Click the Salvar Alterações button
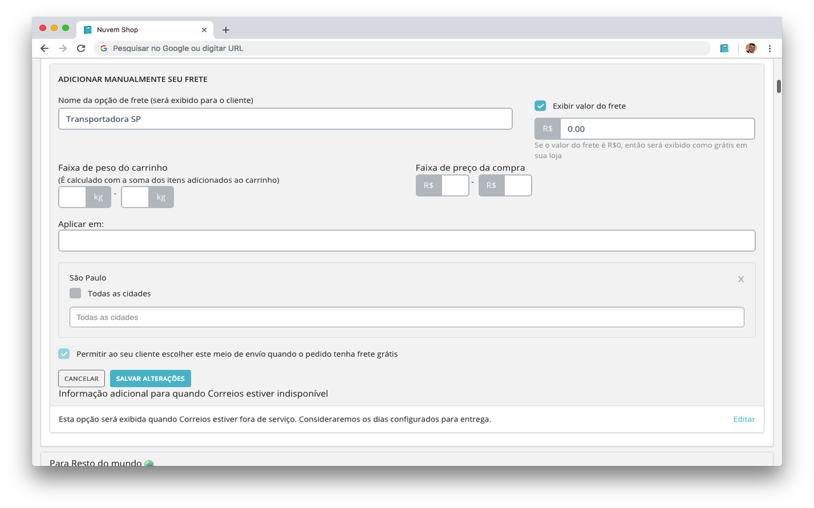Image resolution: width=814 pixels, height=508 pixels. click(x=150, y=378)
